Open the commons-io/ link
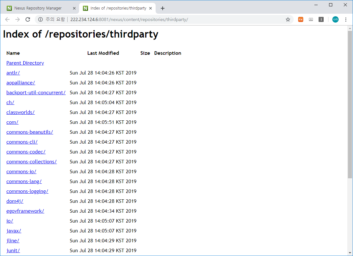This screenshot has width=353, height=256. [x=21, y=172]
